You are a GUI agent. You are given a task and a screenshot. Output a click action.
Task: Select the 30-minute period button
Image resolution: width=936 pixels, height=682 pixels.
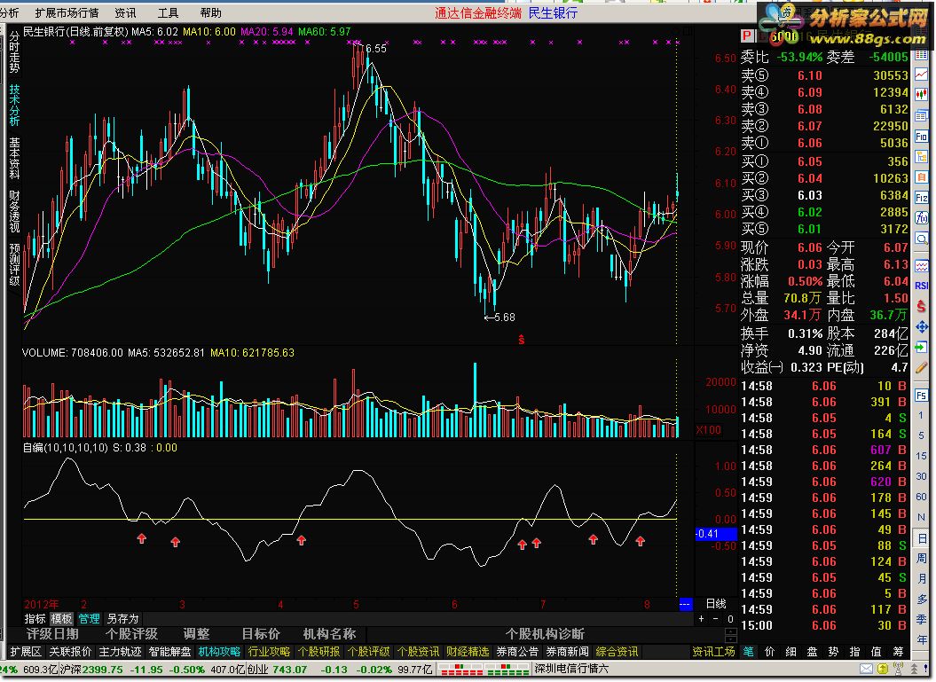pos(922,476)
